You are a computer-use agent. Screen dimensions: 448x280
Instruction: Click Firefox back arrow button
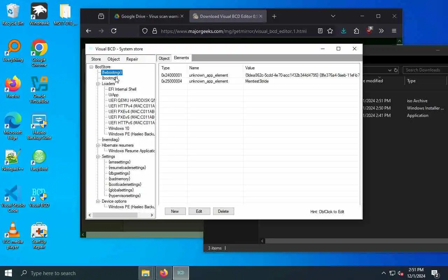pyautogui.click(x=89, y=31)
